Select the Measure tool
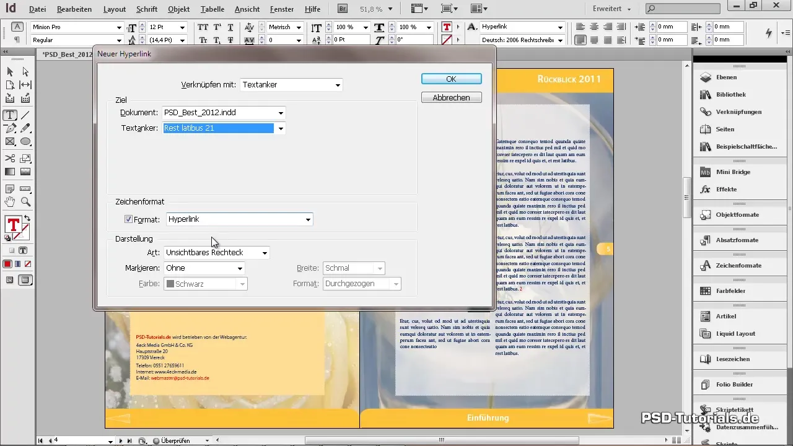 click(x=25, y=189)
